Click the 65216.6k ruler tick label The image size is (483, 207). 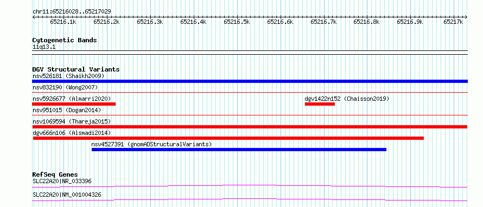pos(281,22)
